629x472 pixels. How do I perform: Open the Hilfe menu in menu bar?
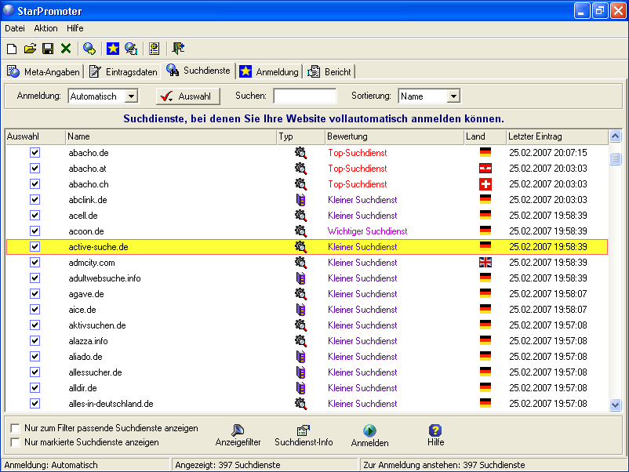click(x=75, y=28)
